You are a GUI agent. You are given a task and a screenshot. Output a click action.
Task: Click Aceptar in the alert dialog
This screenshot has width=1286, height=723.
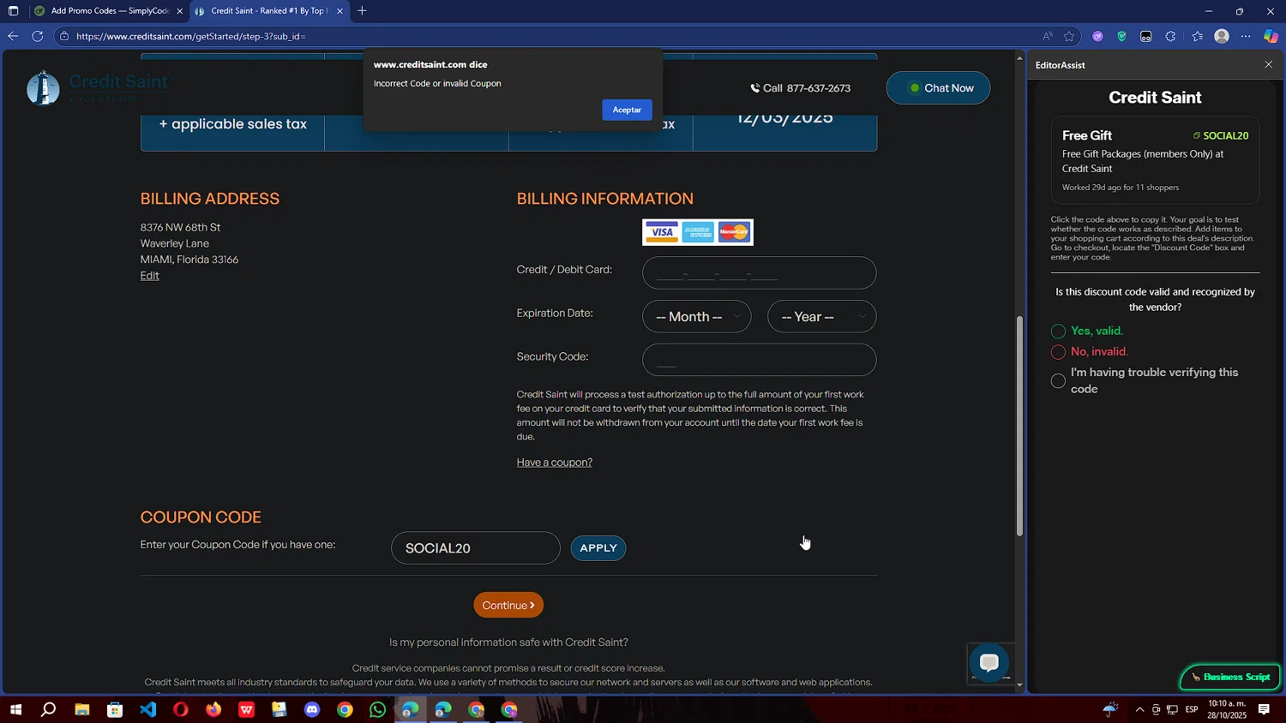pyautogui.click(x=627, y=110)
